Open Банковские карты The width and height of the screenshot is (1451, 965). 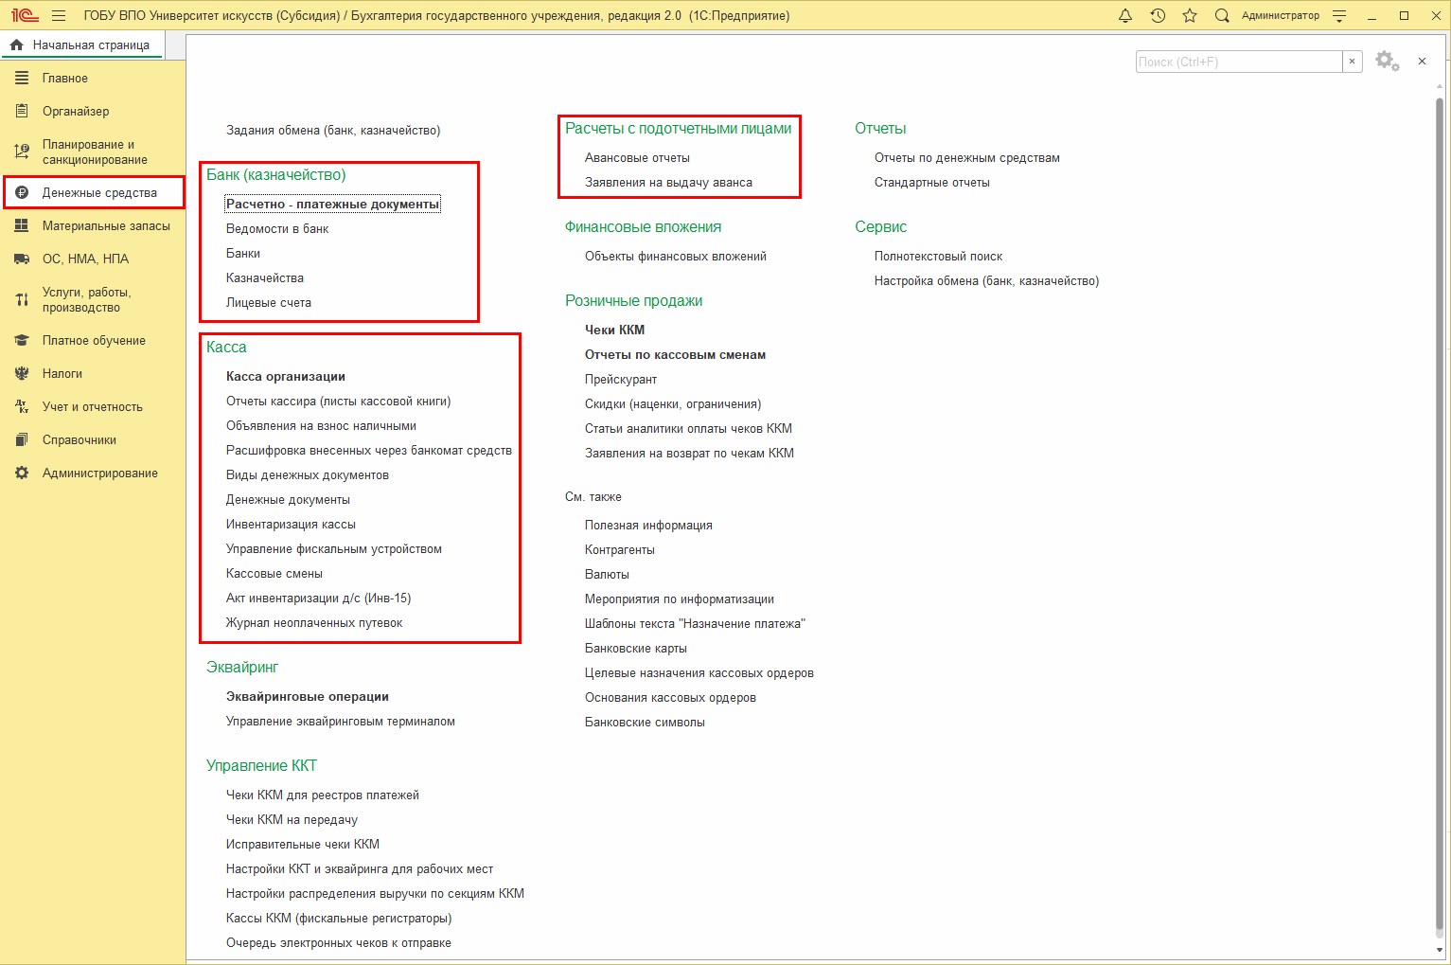point(636,648)
